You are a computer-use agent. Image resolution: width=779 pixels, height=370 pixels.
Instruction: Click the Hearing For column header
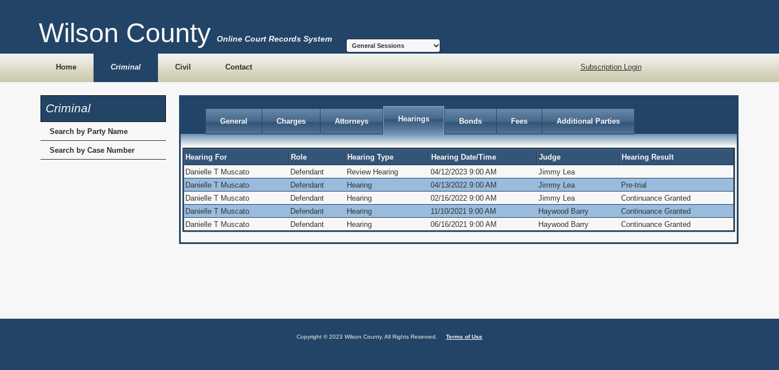[236, 157]
